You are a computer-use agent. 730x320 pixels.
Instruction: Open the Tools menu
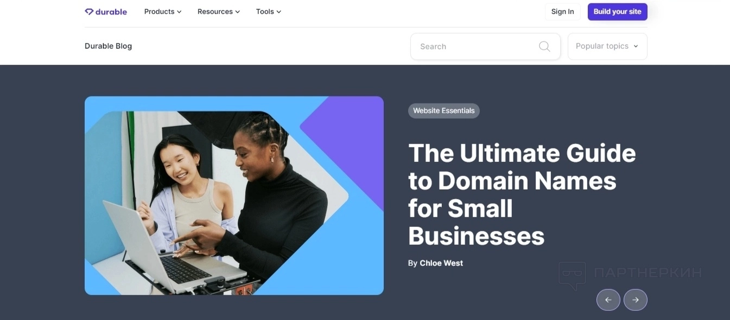point(269,11)
